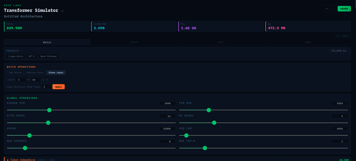Apply the Llama-style preset

coord(16,56)
